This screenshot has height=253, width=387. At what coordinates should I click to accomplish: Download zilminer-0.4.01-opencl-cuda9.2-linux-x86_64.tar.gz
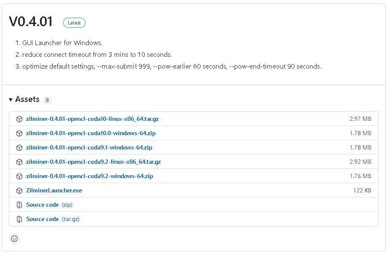[93, 162]
